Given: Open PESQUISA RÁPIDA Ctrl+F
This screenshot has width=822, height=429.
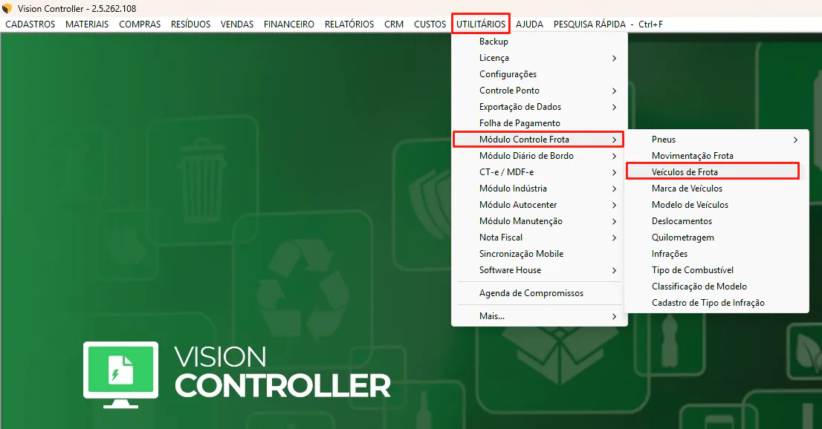Looking at the screenshot, I should (x=608, y=24).
